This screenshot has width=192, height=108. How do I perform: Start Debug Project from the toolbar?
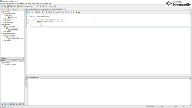pyautogui.click(x=50, y=6)
